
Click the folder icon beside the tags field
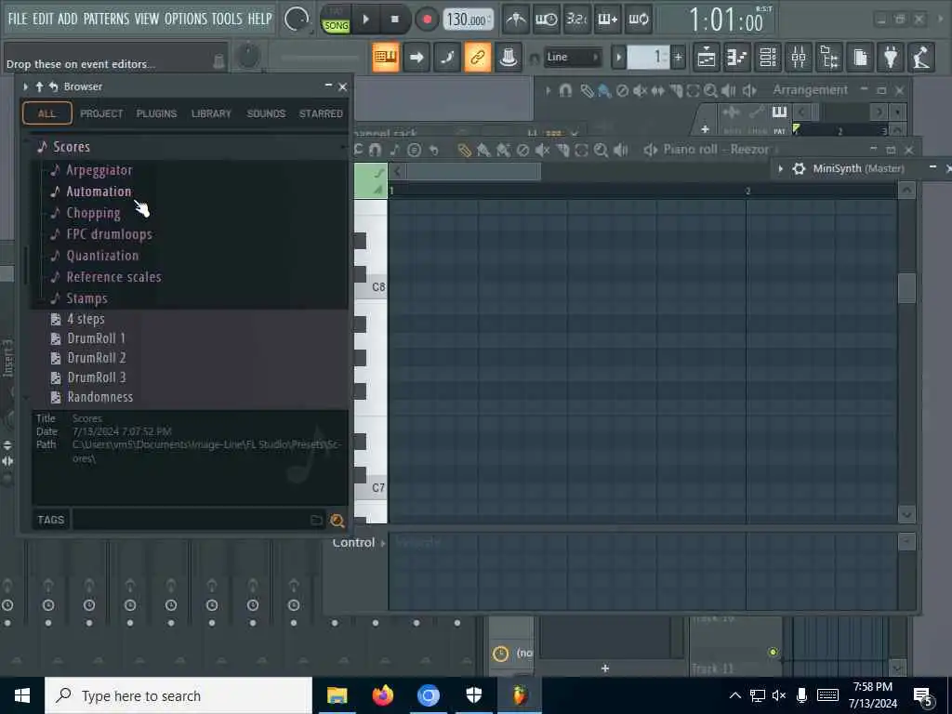click(316, 521)
